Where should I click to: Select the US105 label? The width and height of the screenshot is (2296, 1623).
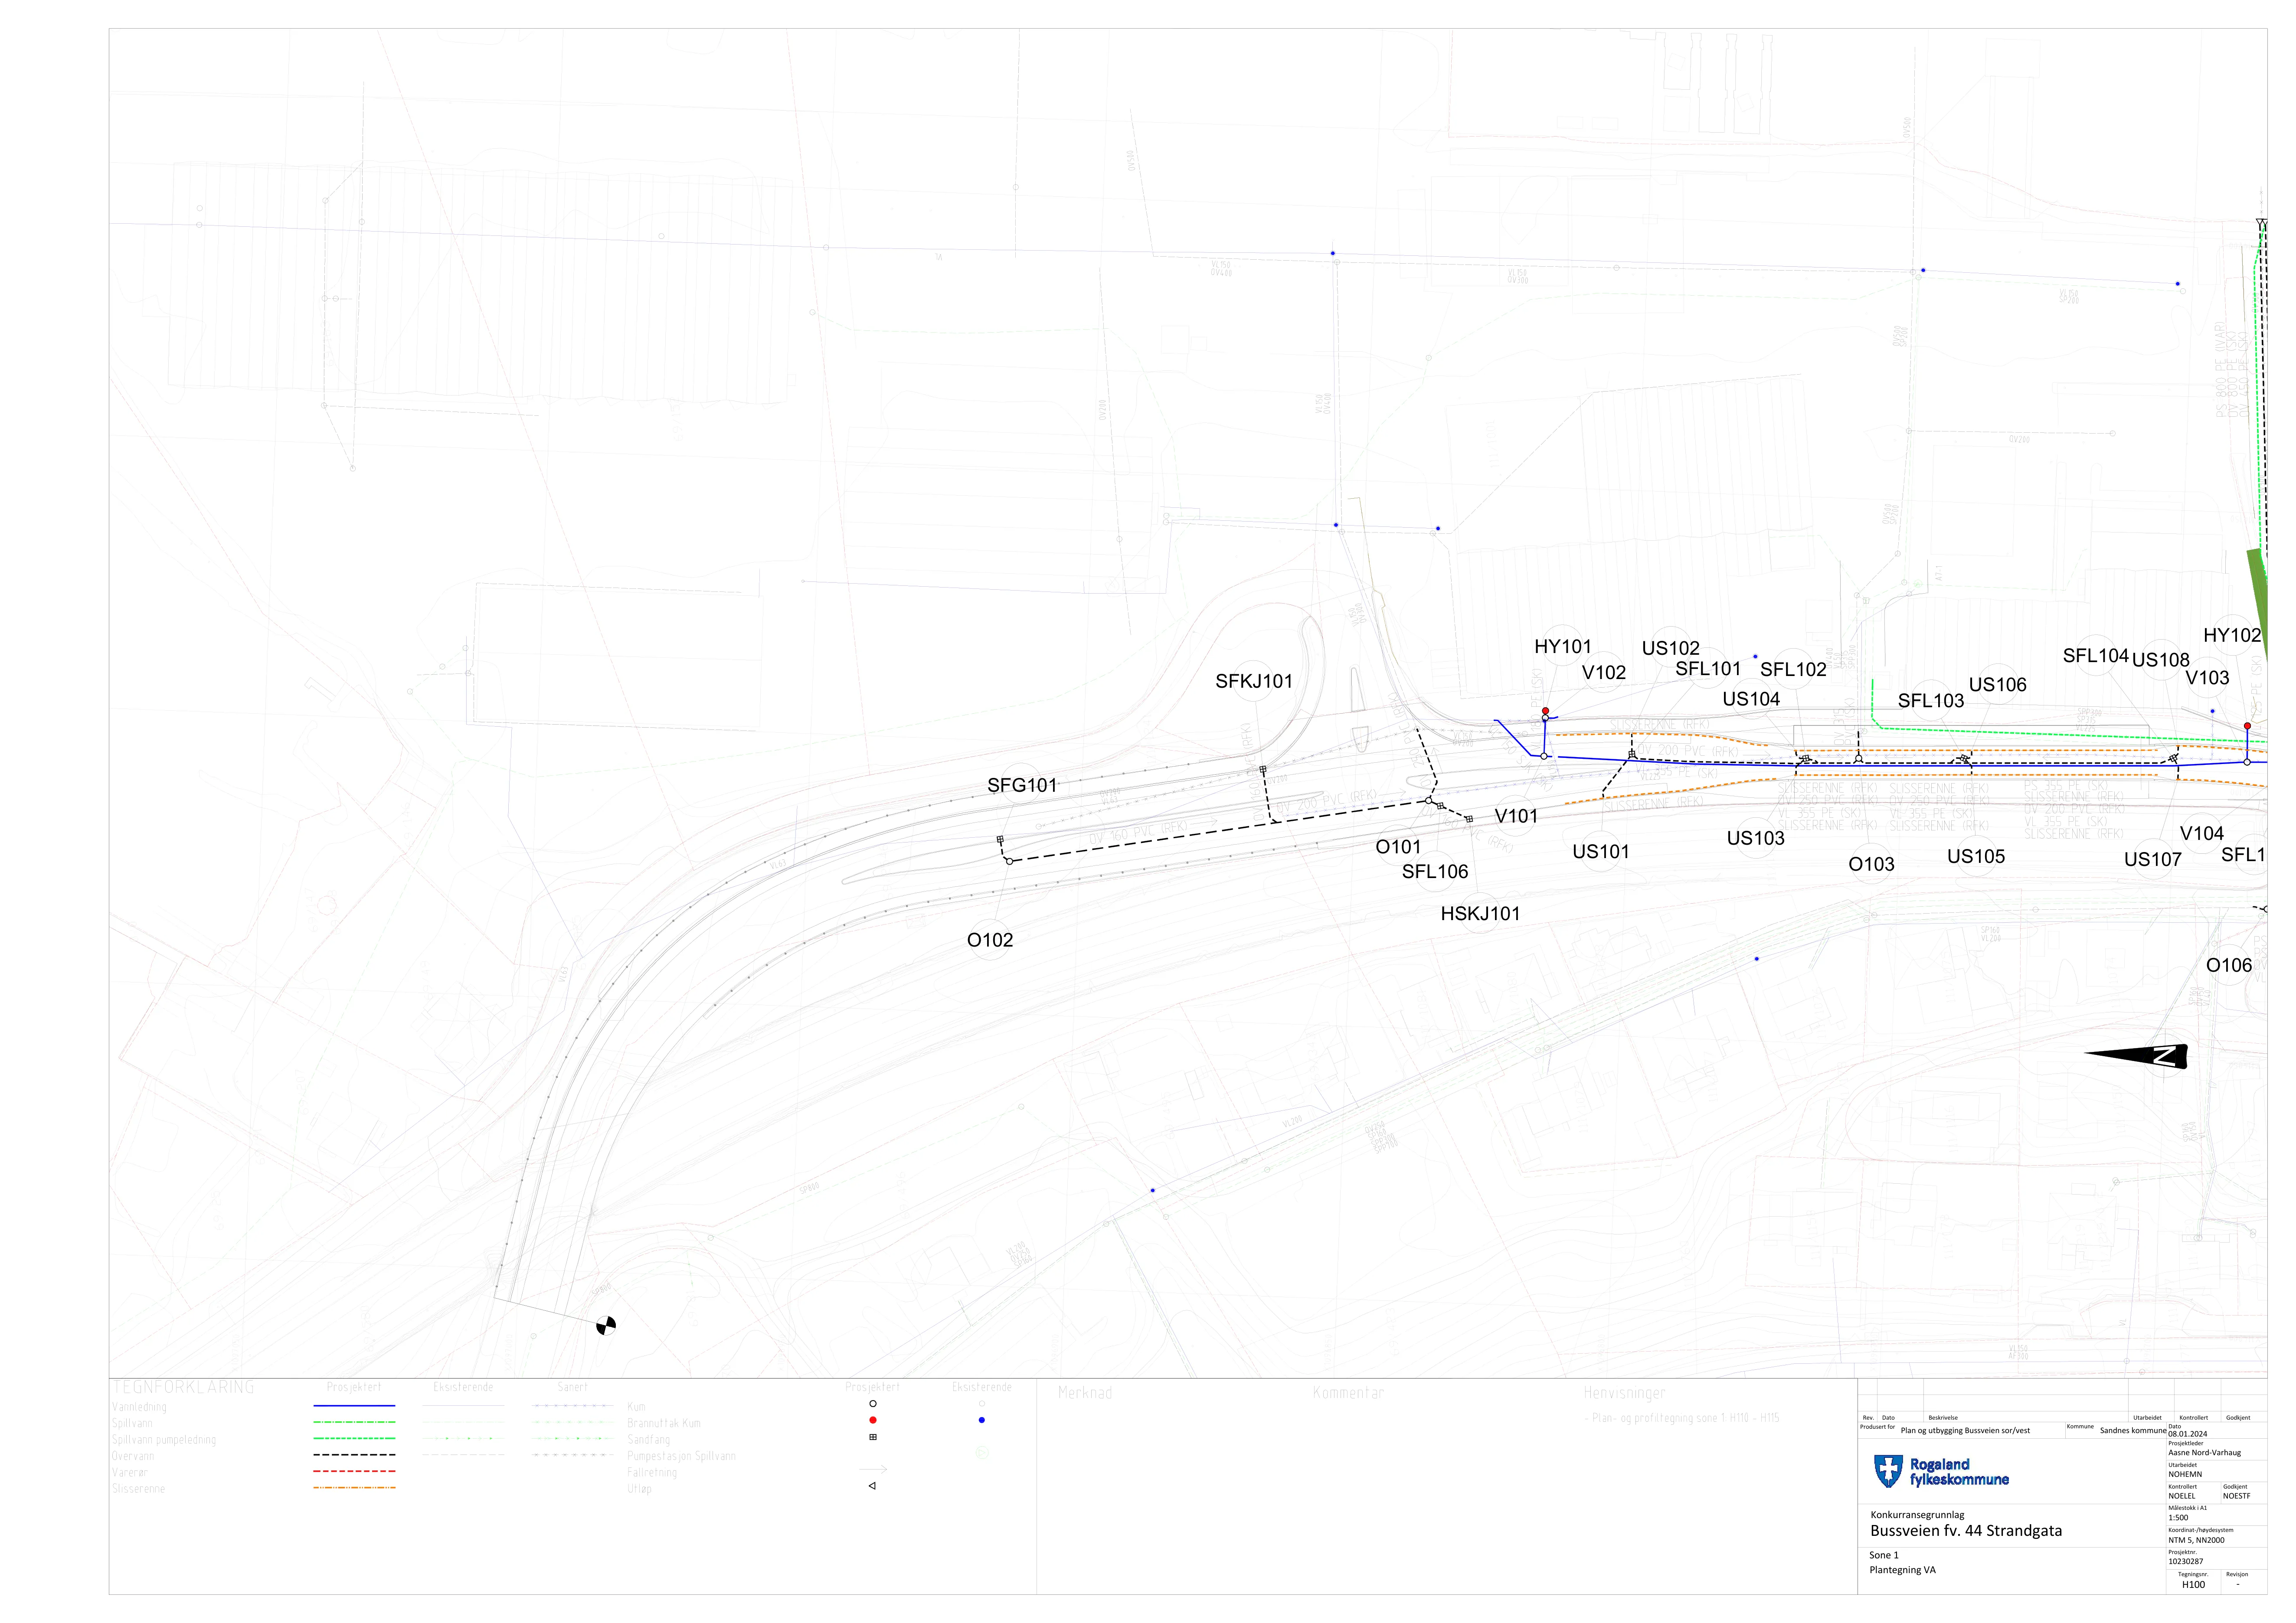(1976, 856)
